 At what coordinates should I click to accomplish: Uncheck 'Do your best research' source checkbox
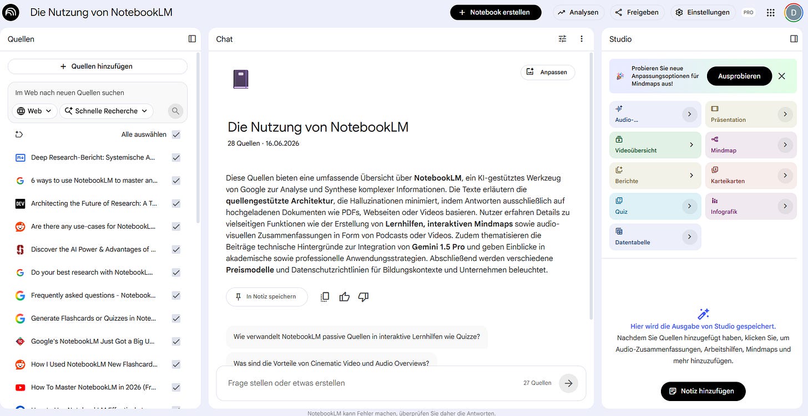coord(176,273)
